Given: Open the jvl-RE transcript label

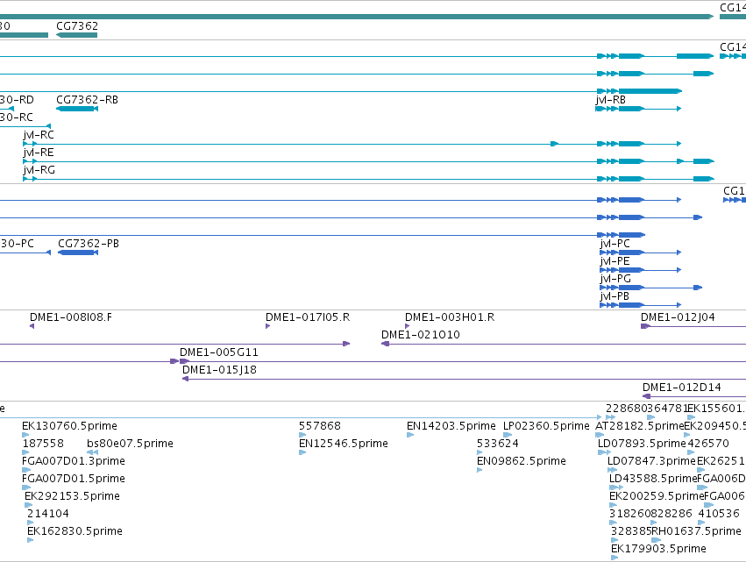Looking at the screenshot, I should [39, 153].
